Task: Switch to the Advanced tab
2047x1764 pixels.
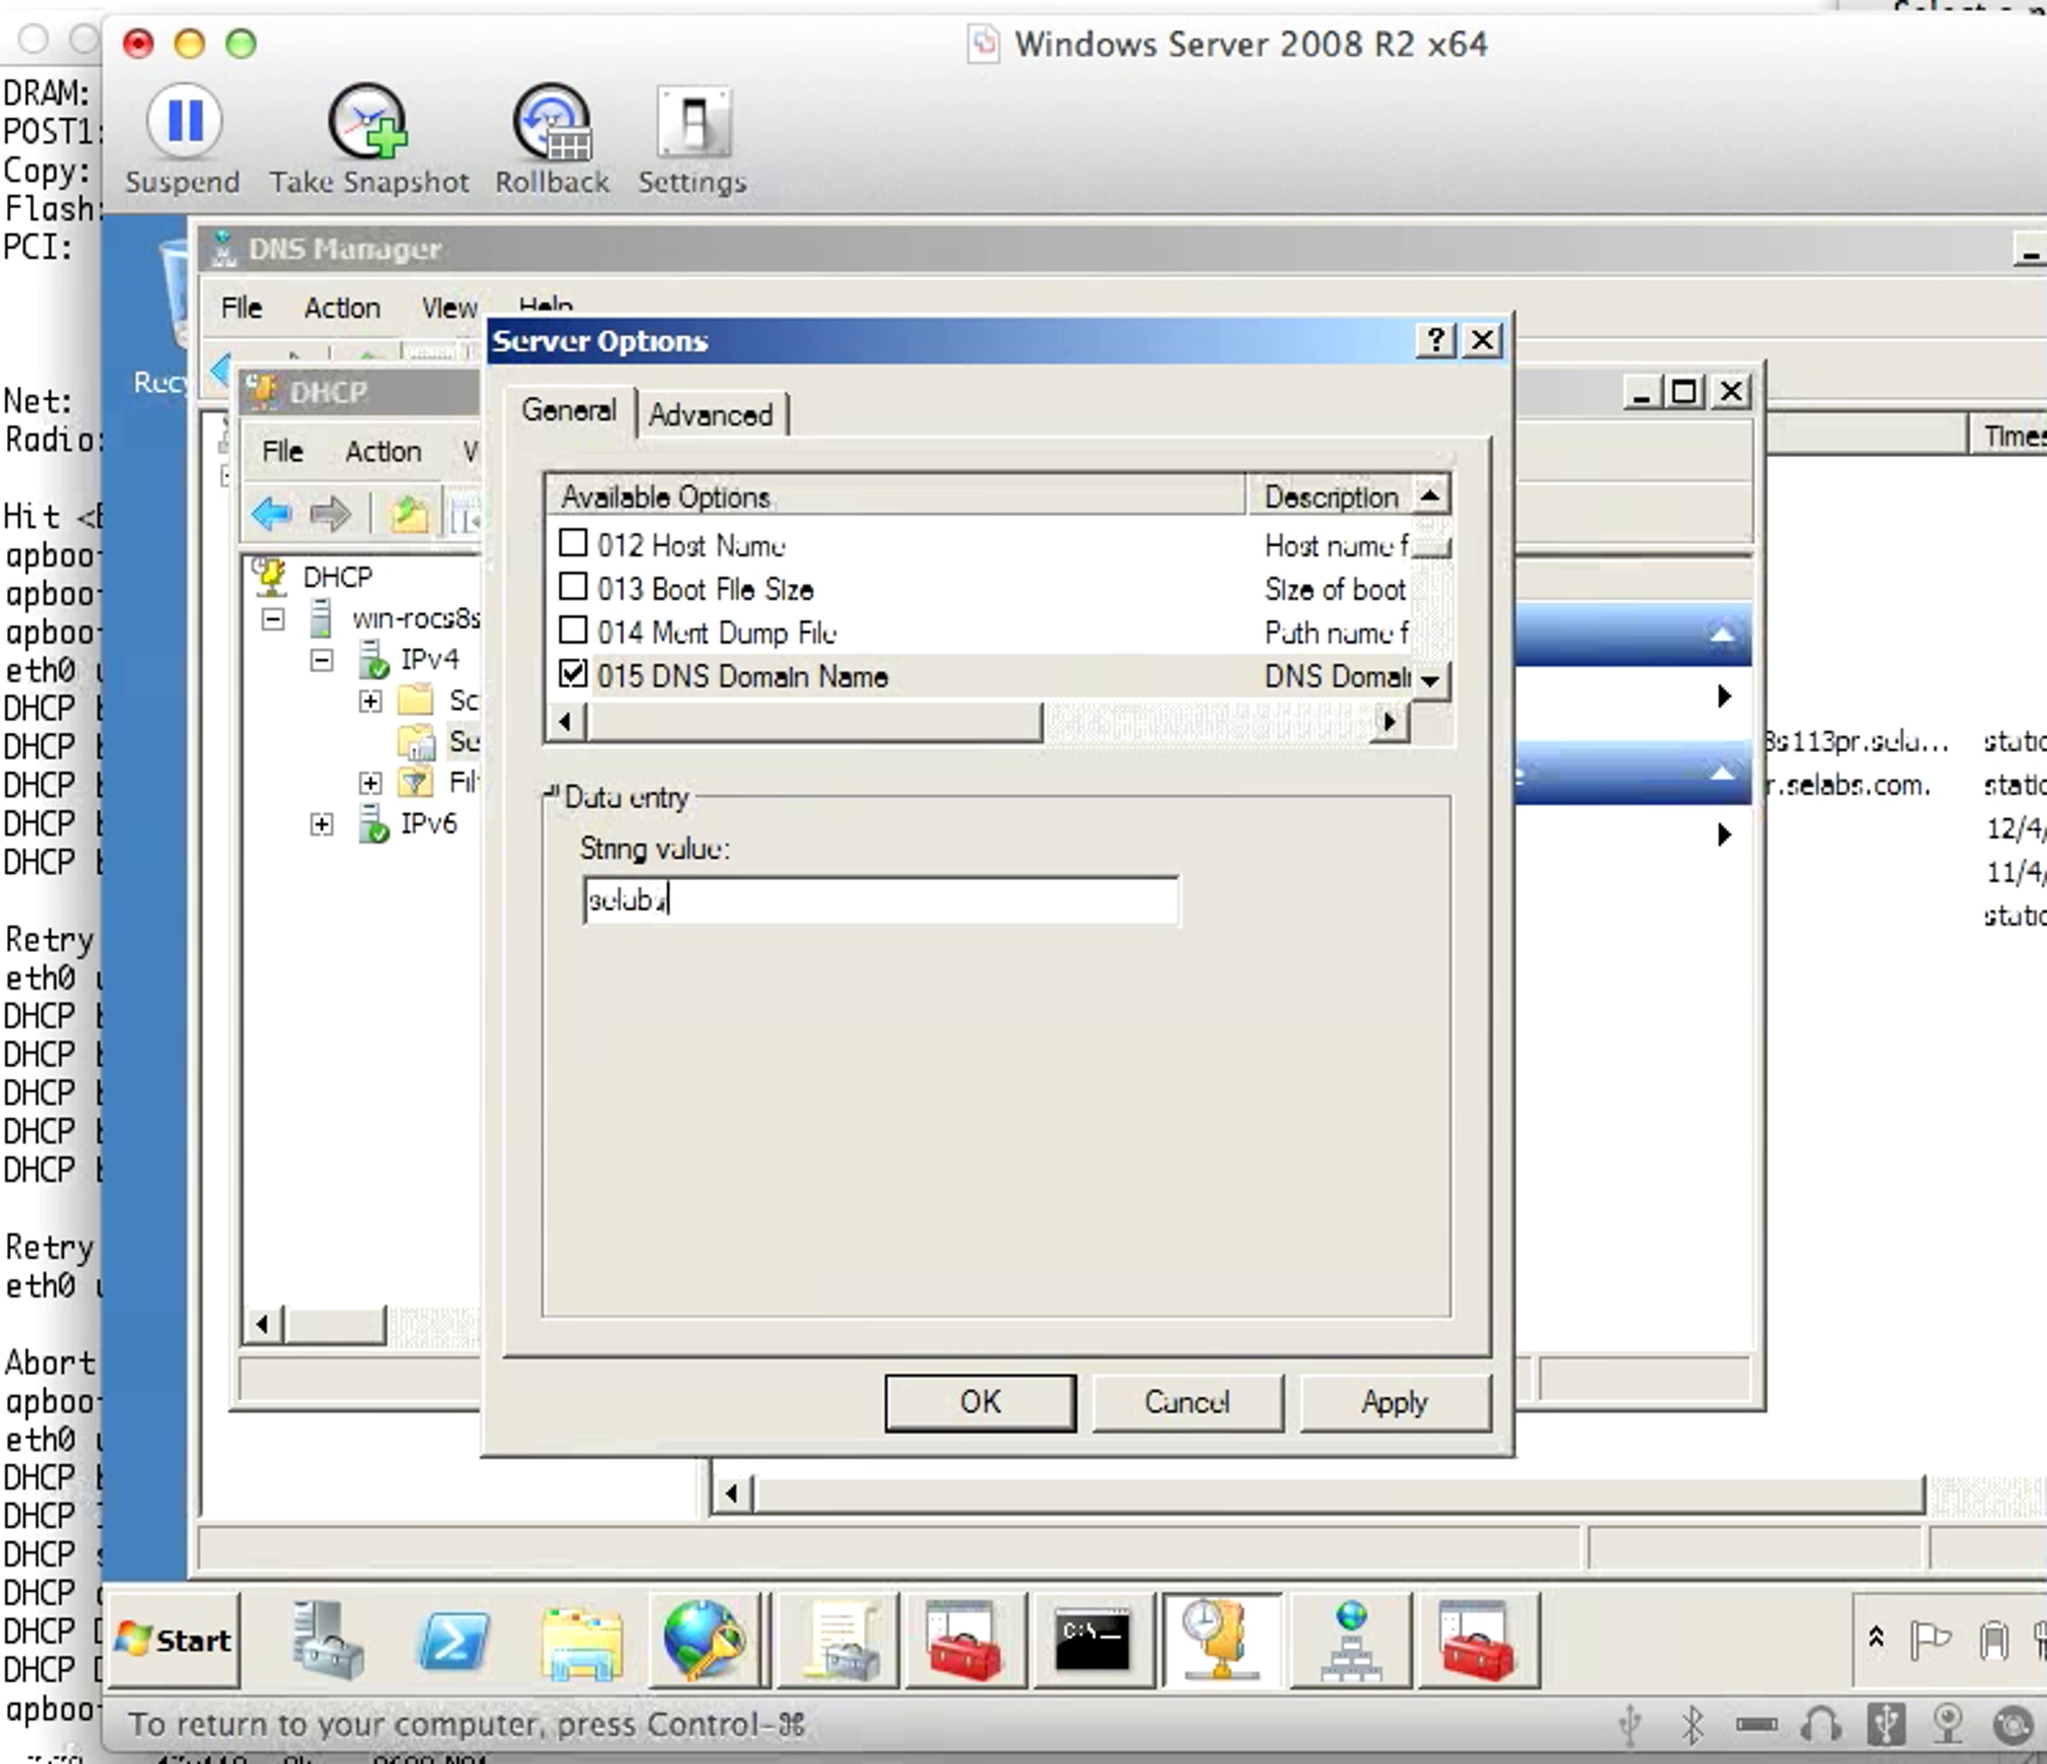Action: pyautogui.click(x=711, y=415)
